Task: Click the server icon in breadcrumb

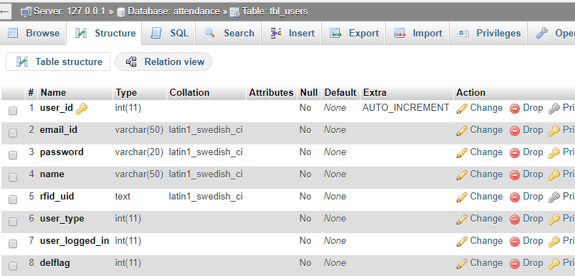Action: (x=26, y=11)
